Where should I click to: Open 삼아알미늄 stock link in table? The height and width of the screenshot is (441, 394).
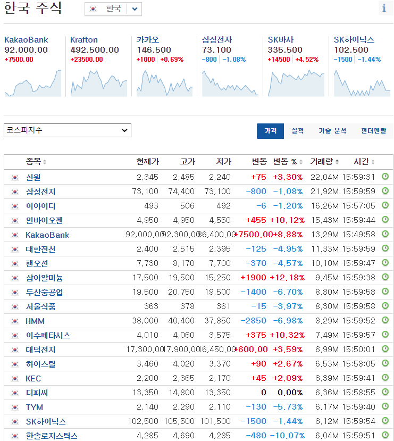[x=44, y=278]
